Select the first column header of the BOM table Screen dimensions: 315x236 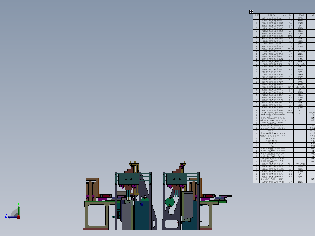(x=256, y=15)
